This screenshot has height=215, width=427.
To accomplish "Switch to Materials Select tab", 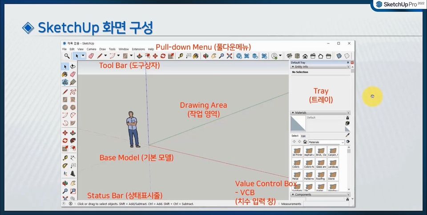I will (295, 136).
